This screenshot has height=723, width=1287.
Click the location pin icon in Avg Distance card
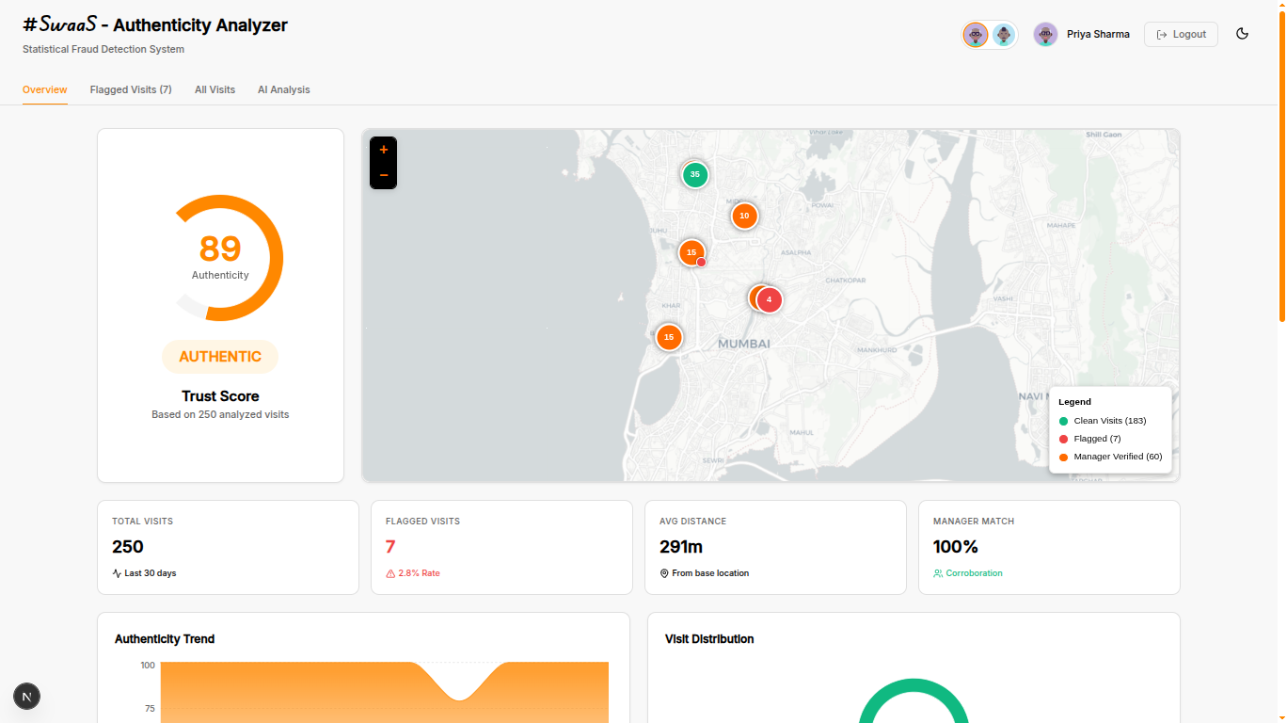[x=665, y=572]
